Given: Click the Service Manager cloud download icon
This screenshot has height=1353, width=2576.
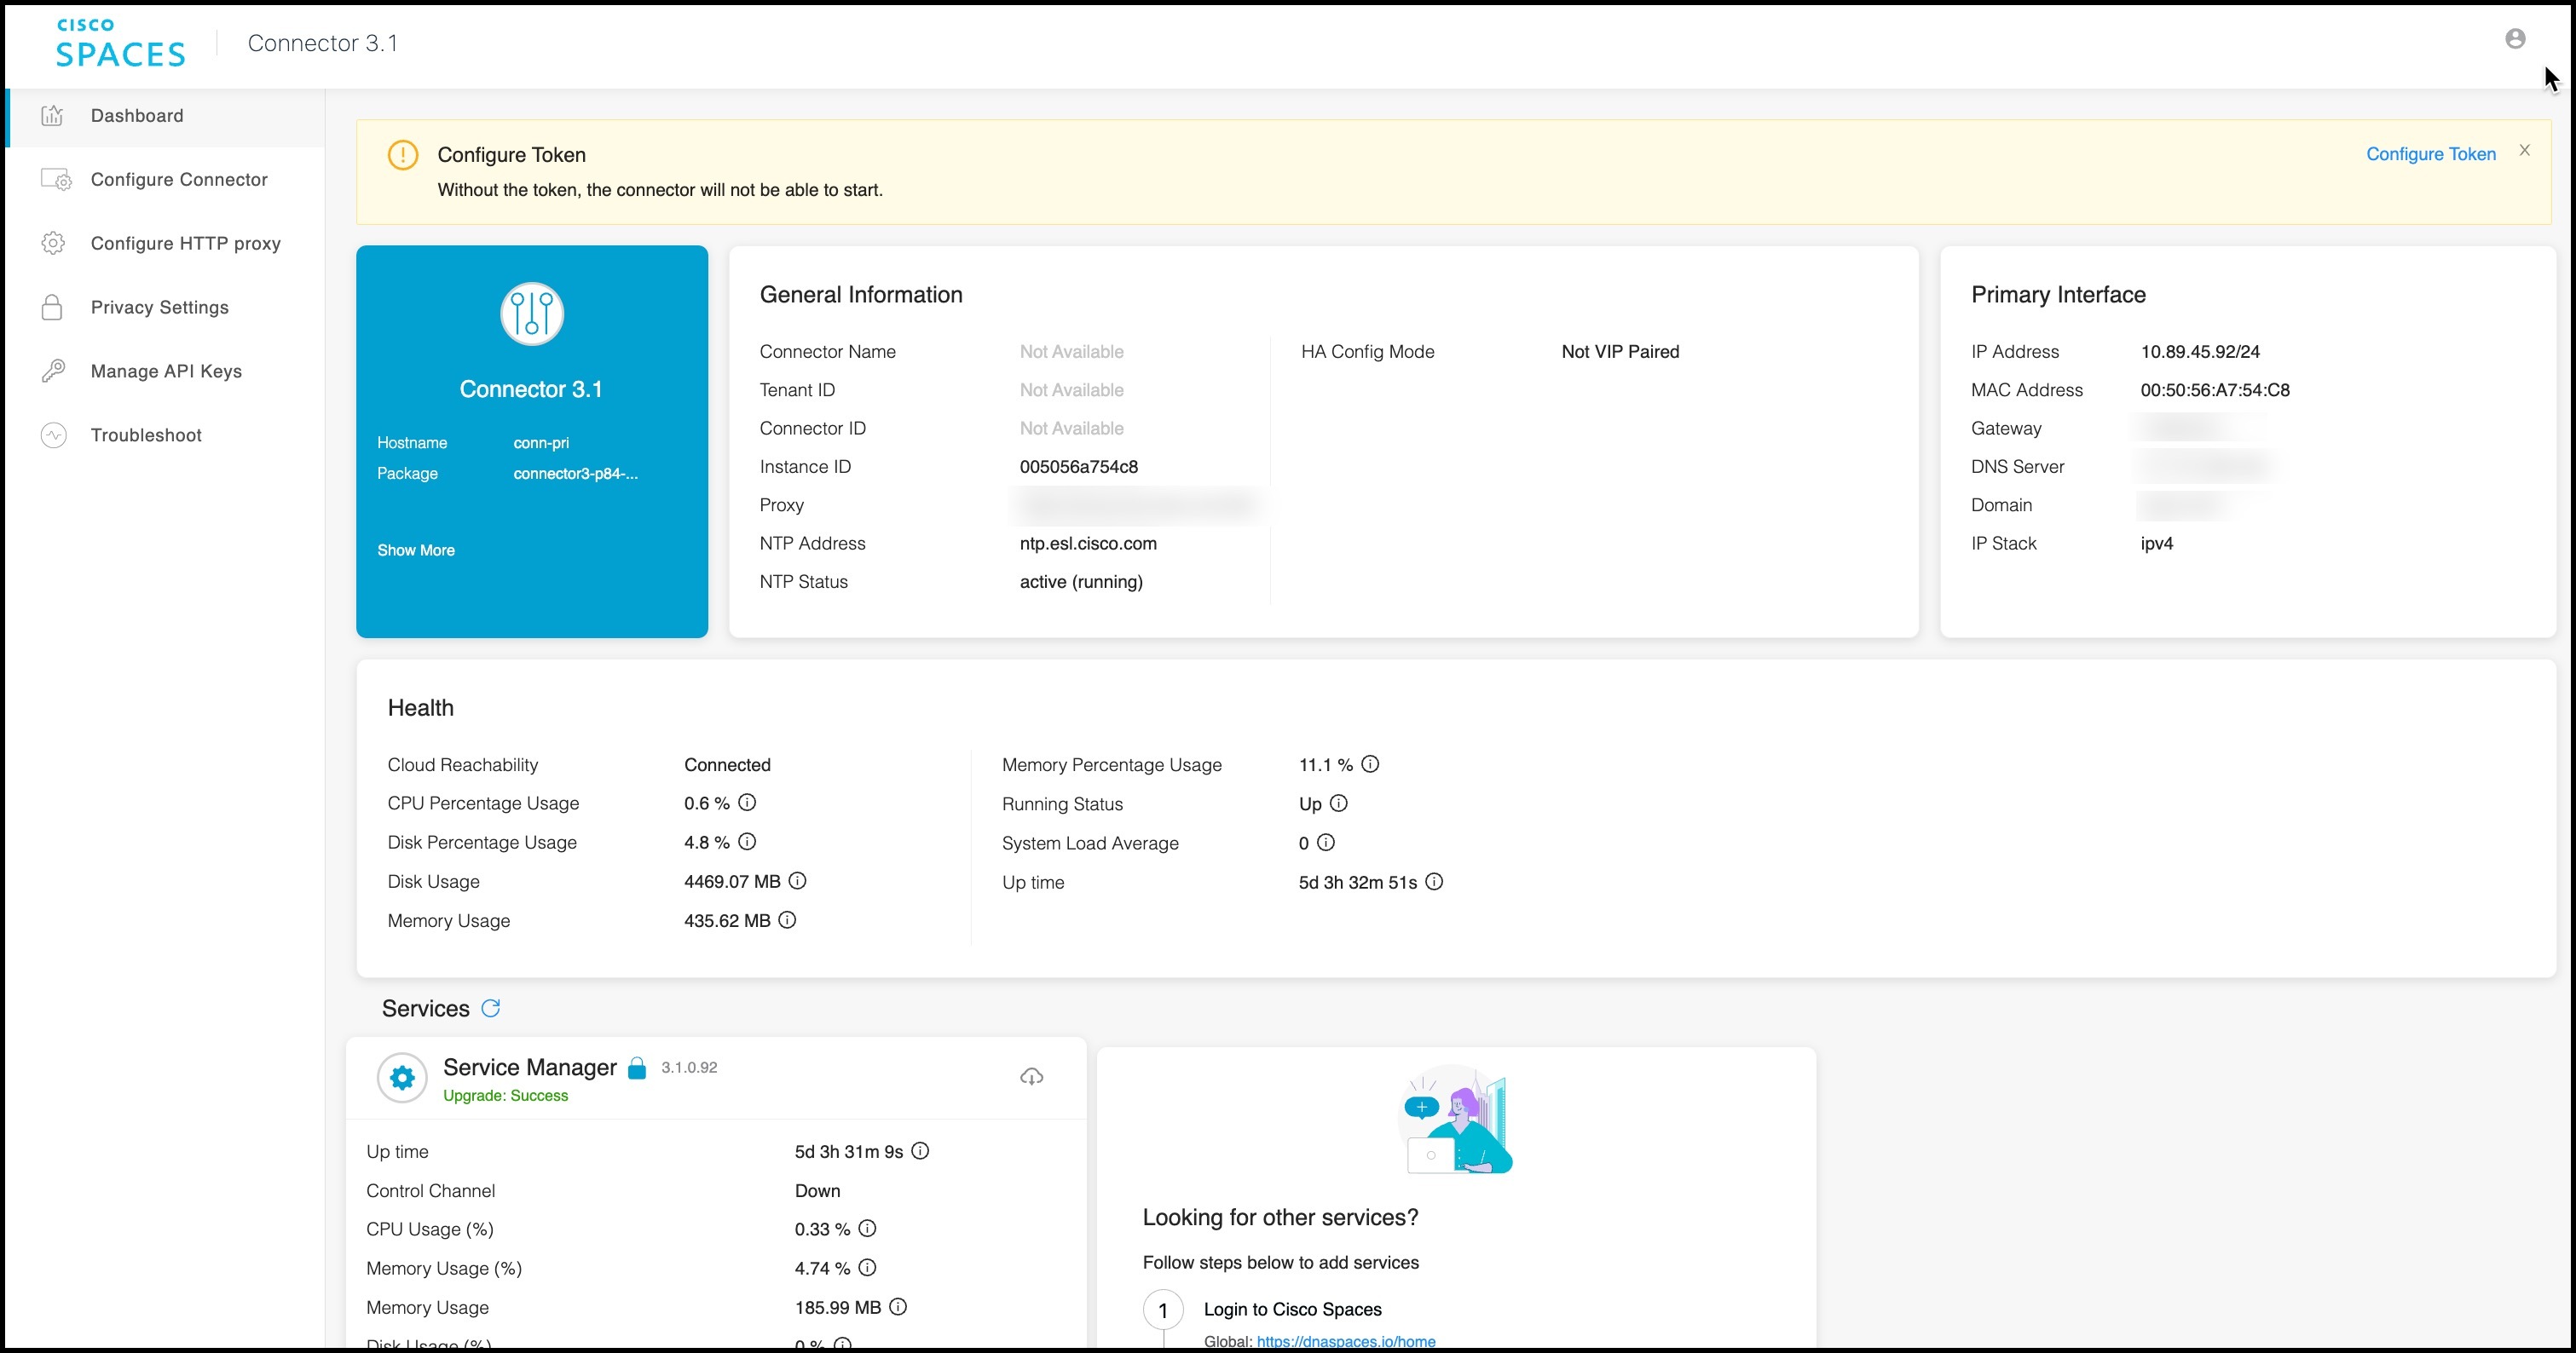Looking at the screenshot, I should [x=1031, y=1076].
